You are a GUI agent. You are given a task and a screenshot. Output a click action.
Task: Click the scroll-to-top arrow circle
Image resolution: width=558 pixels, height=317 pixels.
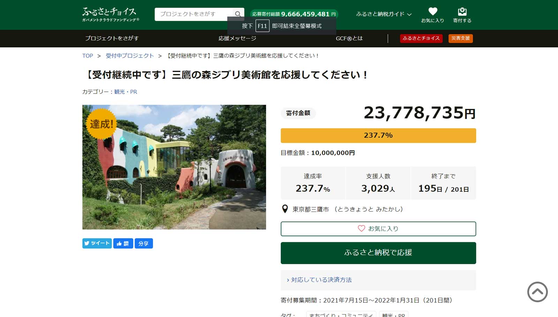tap(537, 292)
